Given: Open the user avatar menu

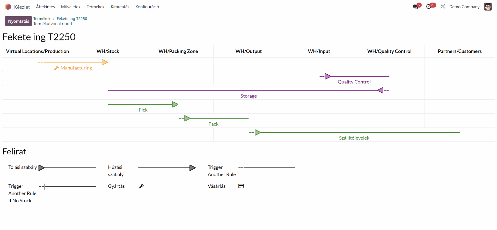Looking at the screenshot, I should (488, 7).
